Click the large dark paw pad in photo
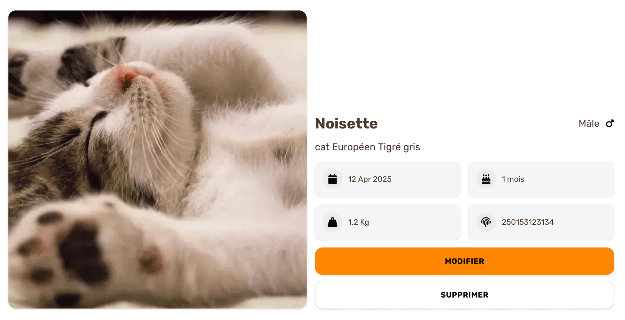The width and height of the screenshot is (625, 320). point(83,250)
